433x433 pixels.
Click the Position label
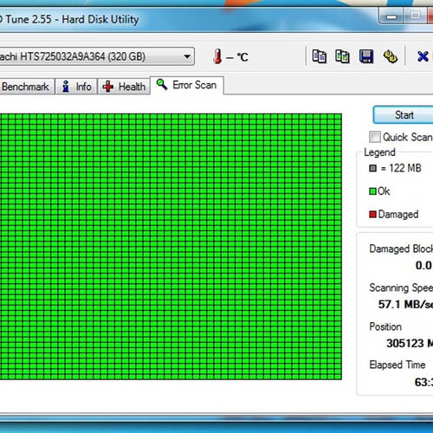click(385, 326)
